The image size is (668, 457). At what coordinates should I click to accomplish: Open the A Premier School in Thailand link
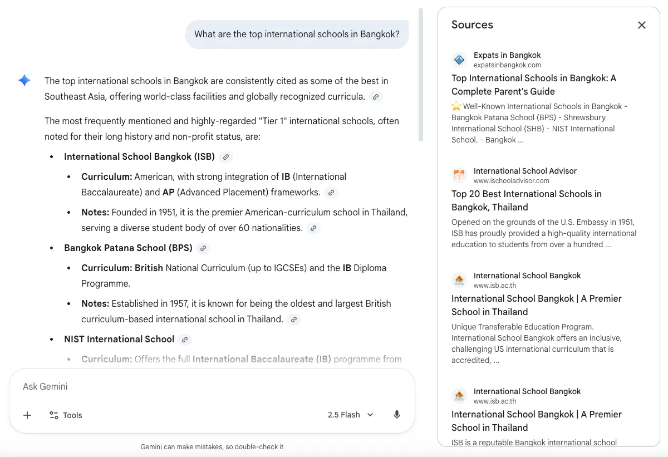click(x=536, y=305)
